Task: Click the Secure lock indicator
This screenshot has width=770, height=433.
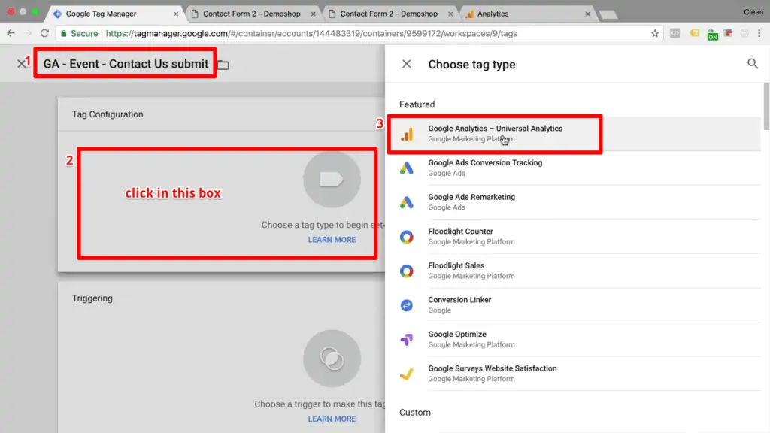Action: pos(79,33)
